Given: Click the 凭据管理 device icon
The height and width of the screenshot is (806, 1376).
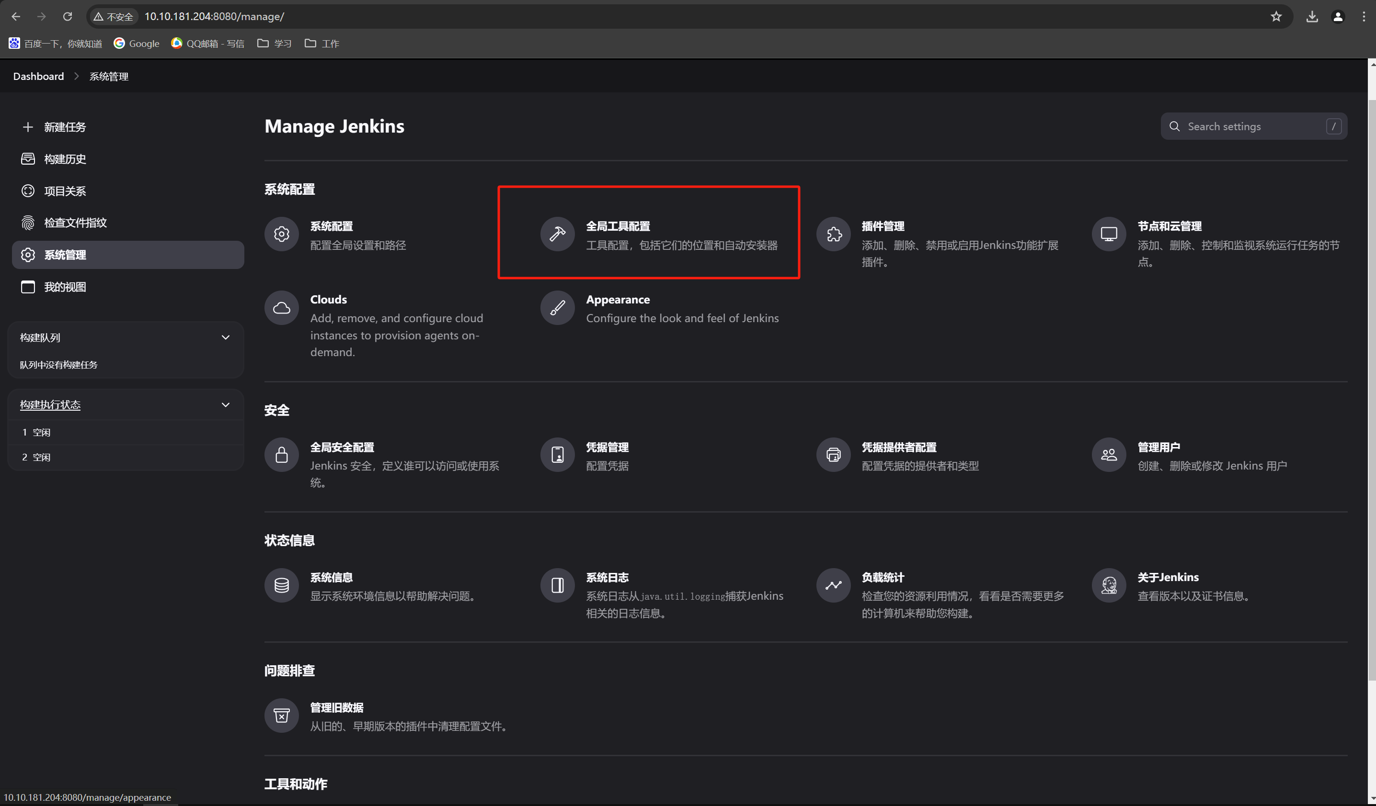Looking at the screenshot, I should tap(557, 455).
